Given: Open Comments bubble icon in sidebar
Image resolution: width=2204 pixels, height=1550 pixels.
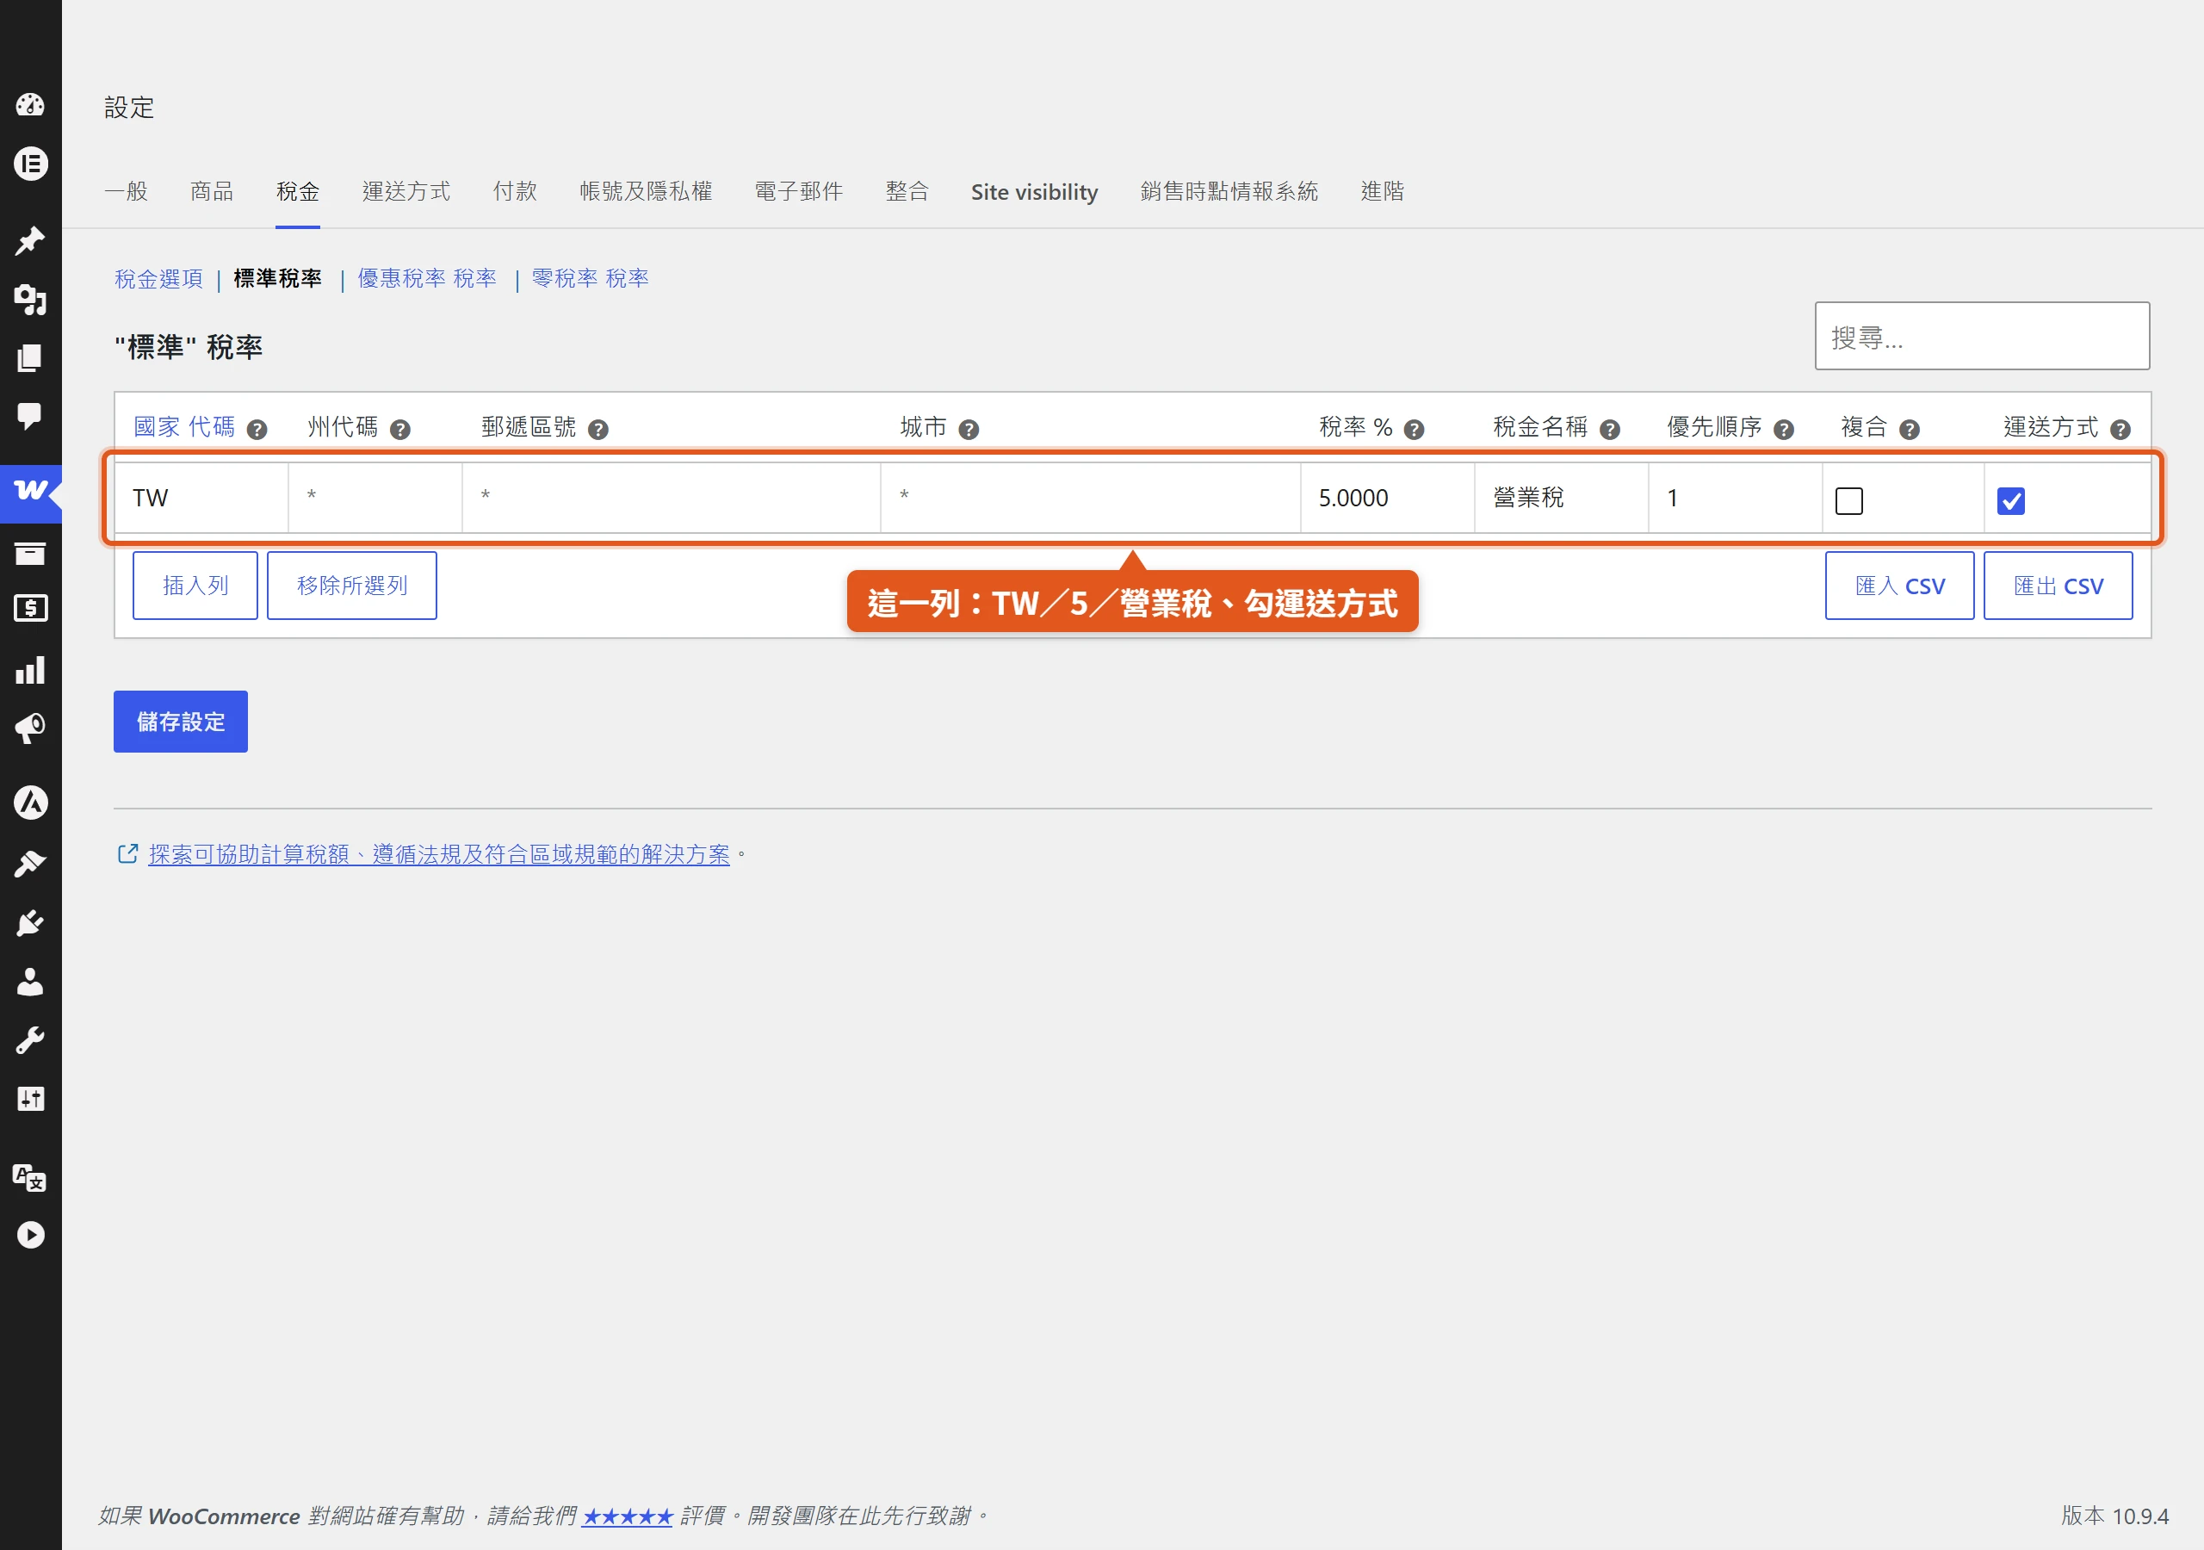Looking at the screenshot, I should 30,416.
